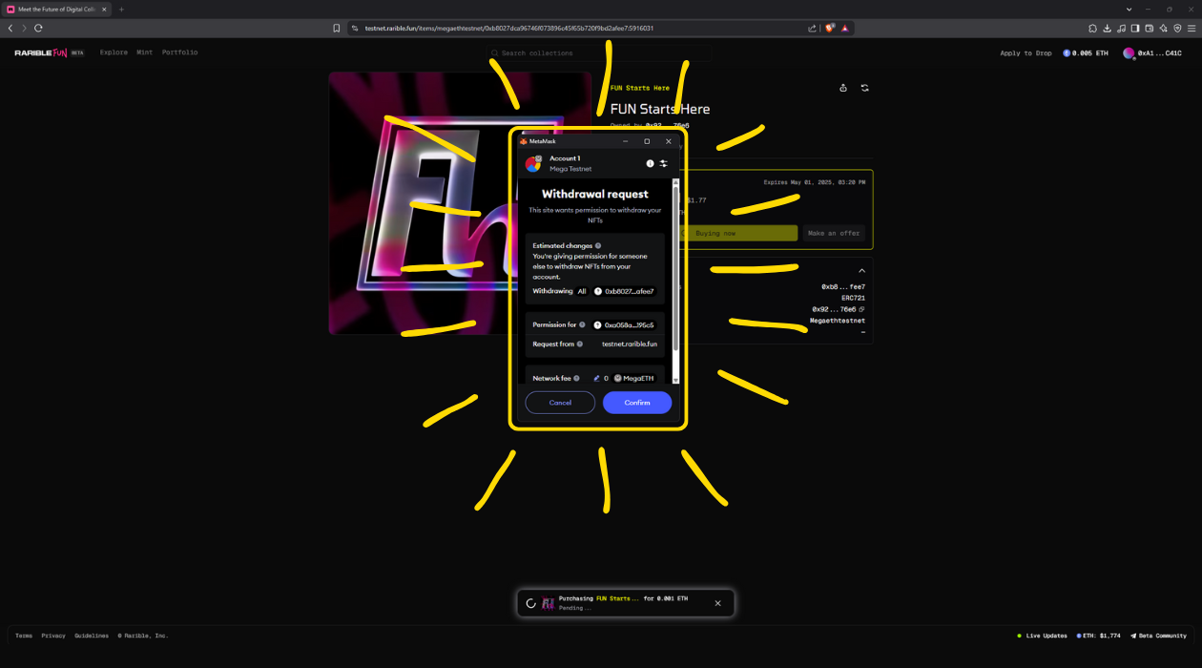This screenshot has width=1202, height=668.
Task: Click the ETH: $1,774 price indicator
Action: [x=1099, y=636]
